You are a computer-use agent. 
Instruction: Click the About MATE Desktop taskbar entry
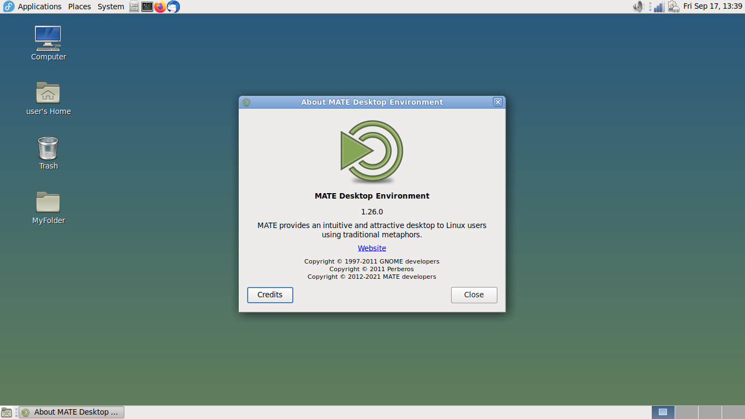71,412
